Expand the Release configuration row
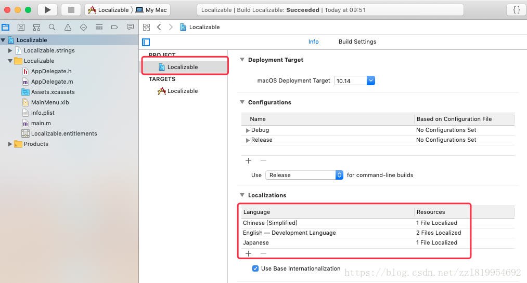 click(248, 140)
